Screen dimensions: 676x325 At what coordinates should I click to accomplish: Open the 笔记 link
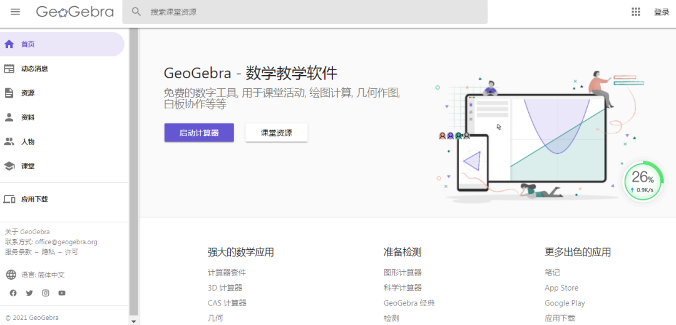(x=552, y=272)
